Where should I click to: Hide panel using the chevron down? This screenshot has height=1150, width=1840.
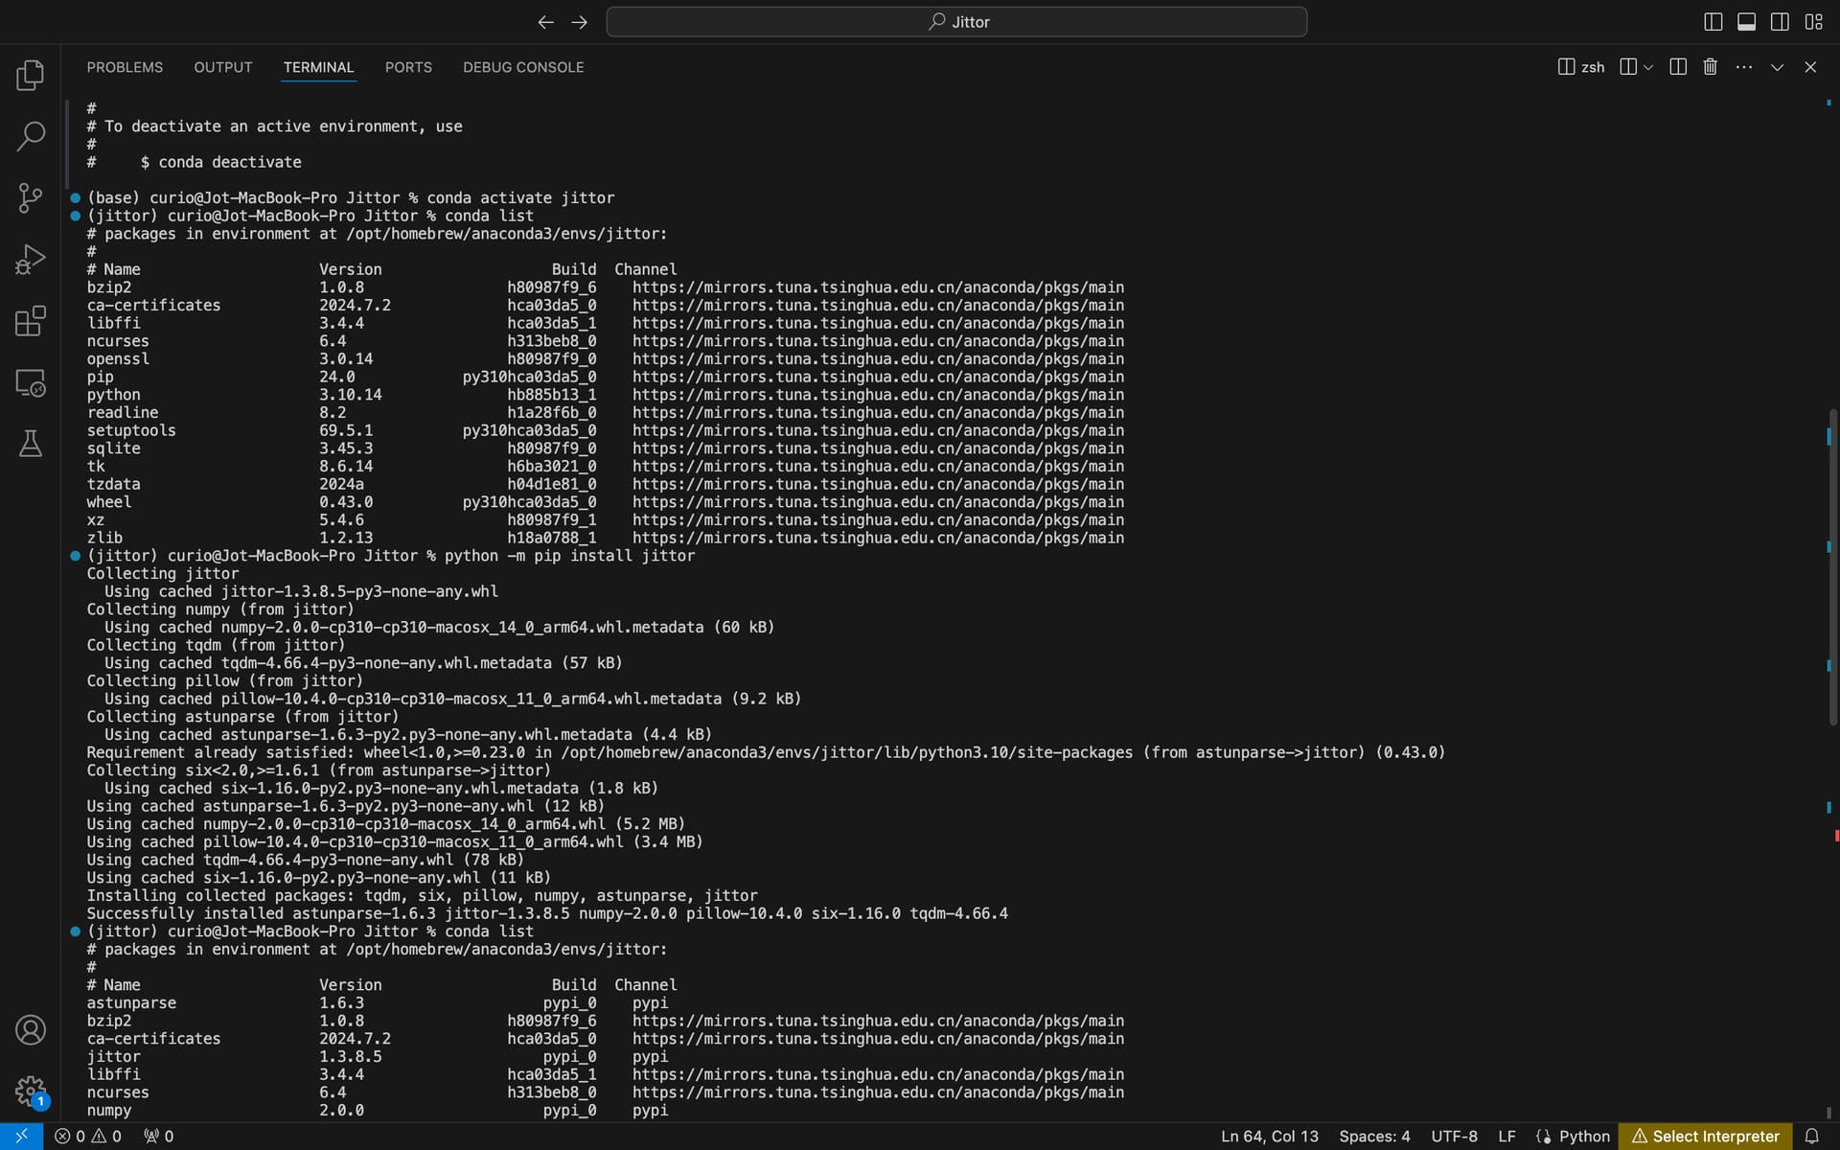1777,67
